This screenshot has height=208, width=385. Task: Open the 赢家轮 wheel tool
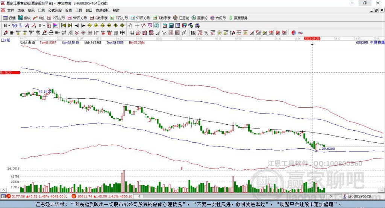[200, 18]
